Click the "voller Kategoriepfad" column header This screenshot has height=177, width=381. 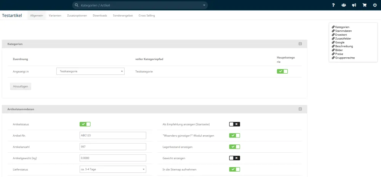click(149, 59)
